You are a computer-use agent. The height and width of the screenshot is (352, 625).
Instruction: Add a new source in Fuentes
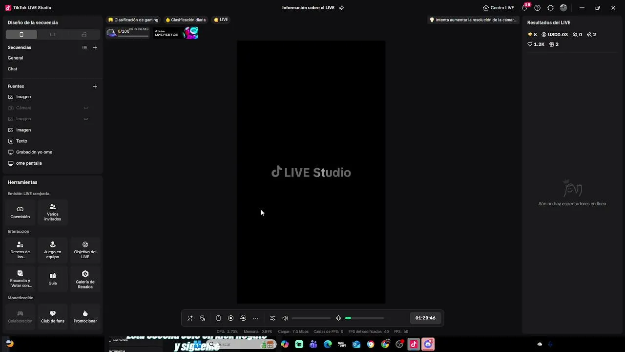click(x=95, y=86)
